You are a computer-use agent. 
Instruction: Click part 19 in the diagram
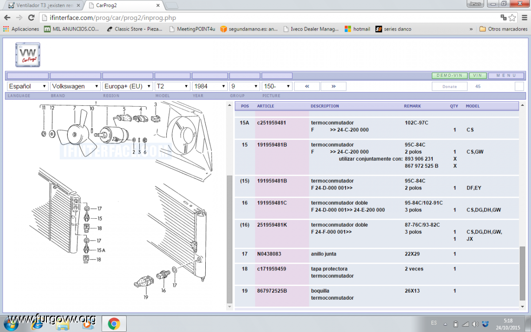pos(145,281)
